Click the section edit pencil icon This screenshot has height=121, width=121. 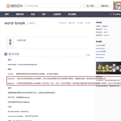point(86,55)
